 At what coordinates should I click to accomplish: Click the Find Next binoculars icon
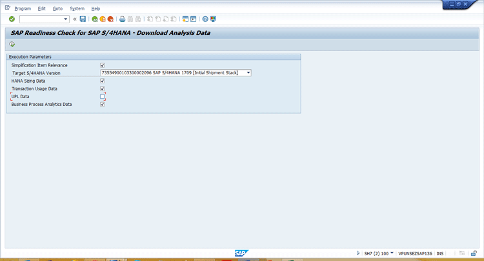pyautogui.click(x=138, y=19)
